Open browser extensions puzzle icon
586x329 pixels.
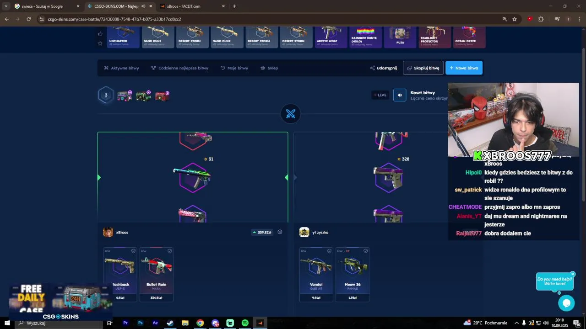[x=541, y=19]
